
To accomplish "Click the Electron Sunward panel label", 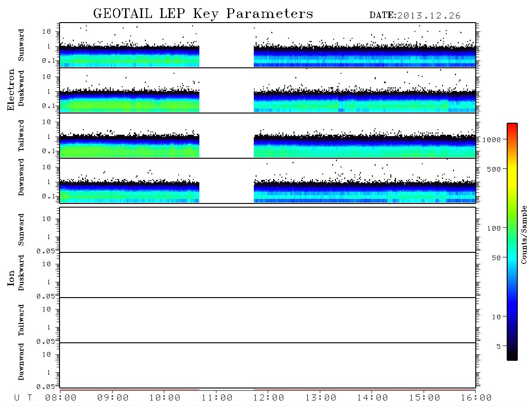I will click(x=21, y=45).
